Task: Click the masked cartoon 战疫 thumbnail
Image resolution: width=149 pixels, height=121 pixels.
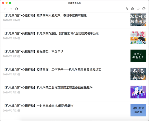Action: (x=138, y=38)
